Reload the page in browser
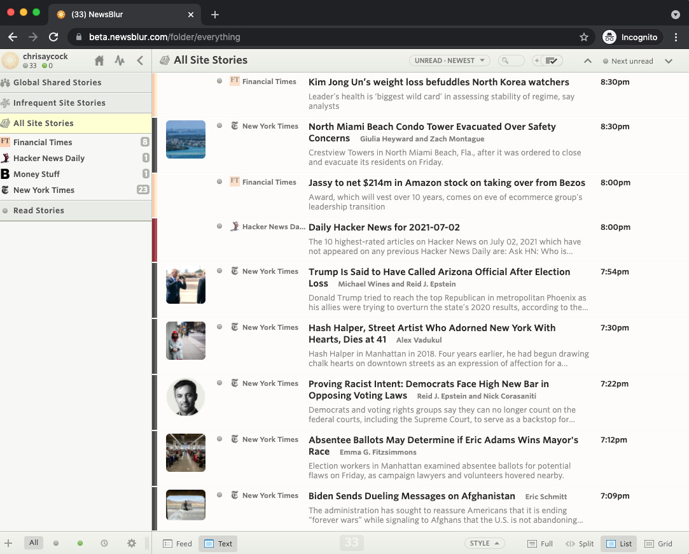Viewport: 689px width, 554px height. pyautogui.click(x=53, y=37)
